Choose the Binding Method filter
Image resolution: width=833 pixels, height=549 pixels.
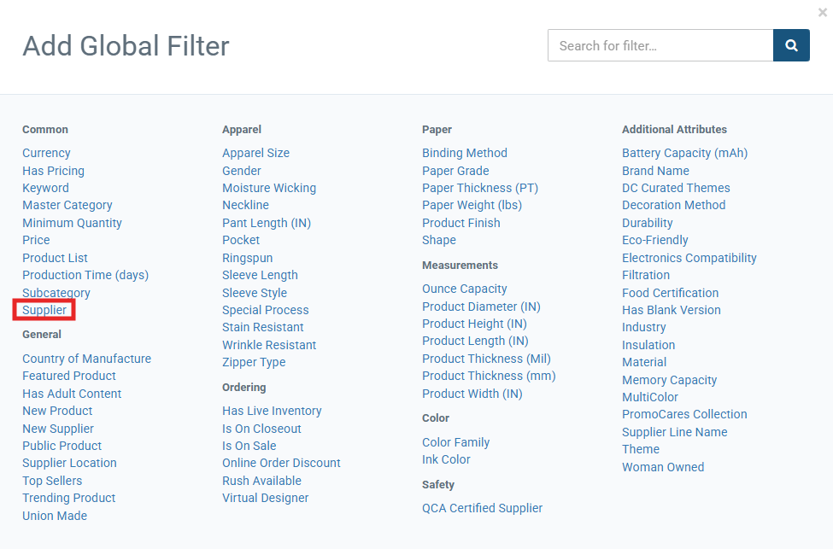[465, 153]
